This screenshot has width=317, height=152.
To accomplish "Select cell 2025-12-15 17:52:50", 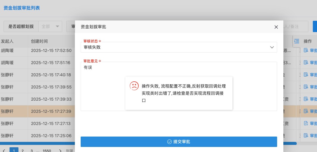I will coord(51,50).
